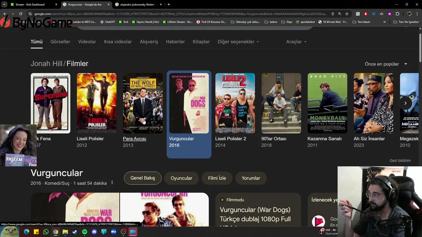This screenshot has height=237, width=422.
Task: Click the back arrow in Chrome
Action: click(x=5, y=14)
